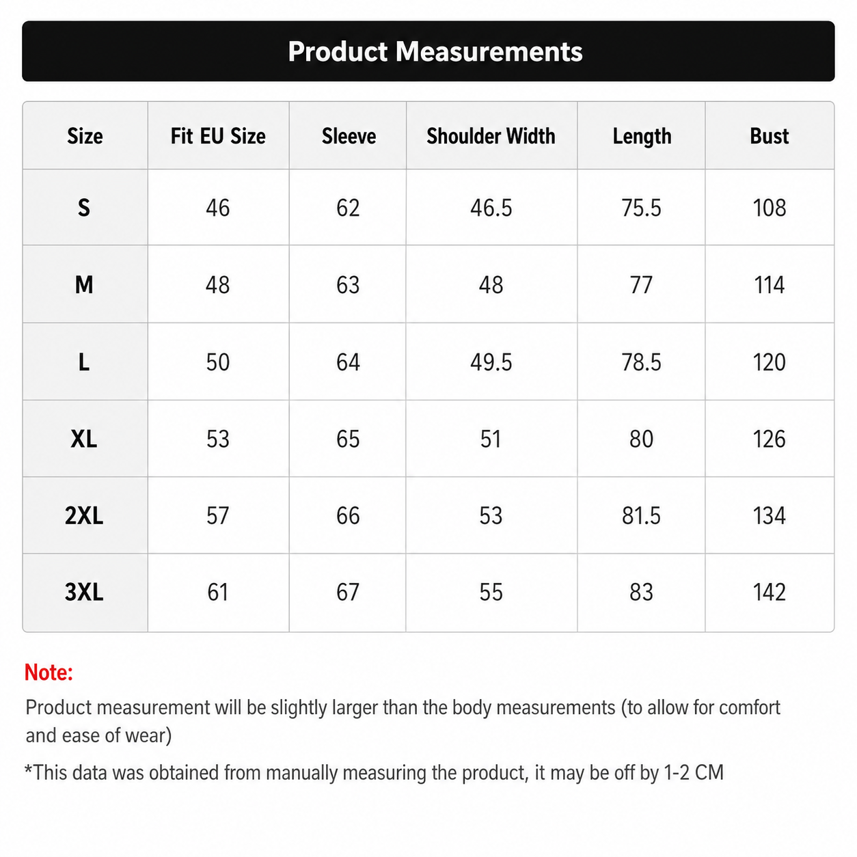The width and height of the screenshot is (857, 857).
Task: Click the 3XL size row label
Action: pyautogui.click(x=85, y=592)
